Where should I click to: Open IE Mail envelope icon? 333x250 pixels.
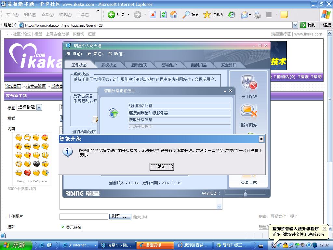(x=244, y=15)
